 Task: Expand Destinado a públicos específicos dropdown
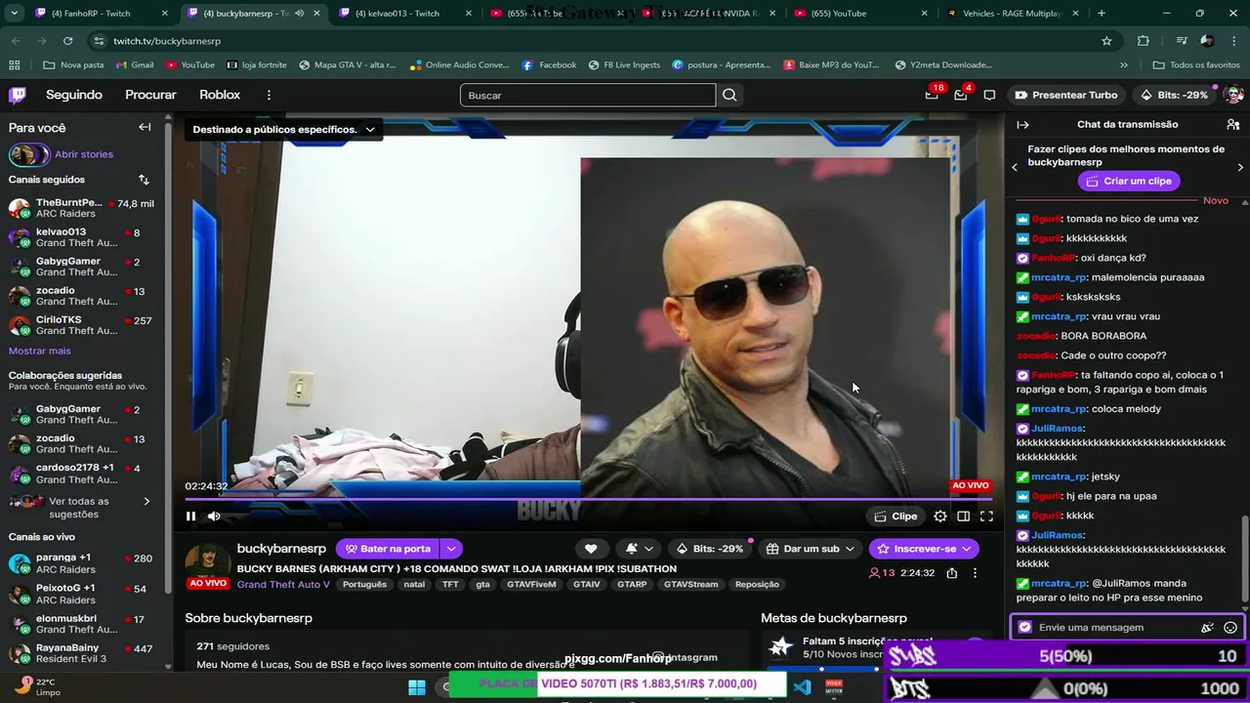click(283, 129)
